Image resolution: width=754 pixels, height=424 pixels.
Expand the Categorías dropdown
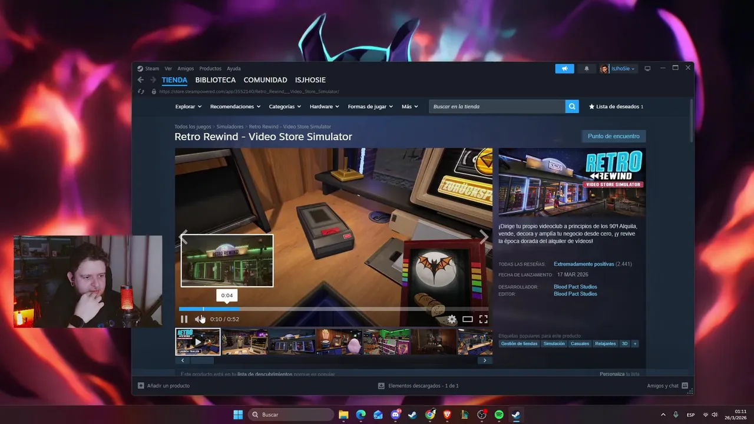pos(285,107)
